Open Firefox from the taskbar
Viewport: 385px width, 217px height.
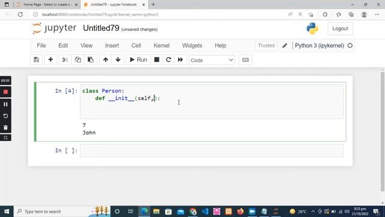[x=241, y=212]
